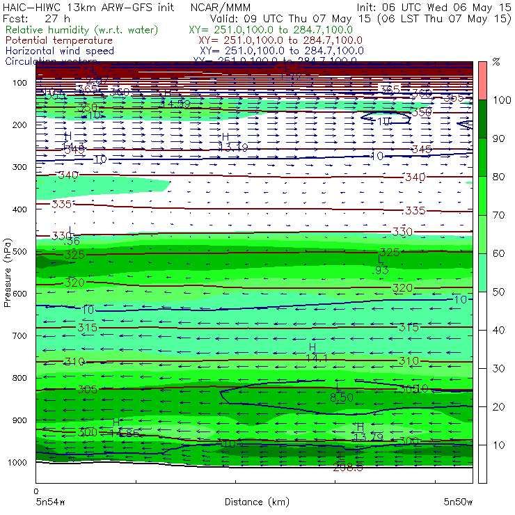
Task: Select the red XY= 251.0,100.0 coordinates text
Action: pyautogui.click(x=280, y=40)
